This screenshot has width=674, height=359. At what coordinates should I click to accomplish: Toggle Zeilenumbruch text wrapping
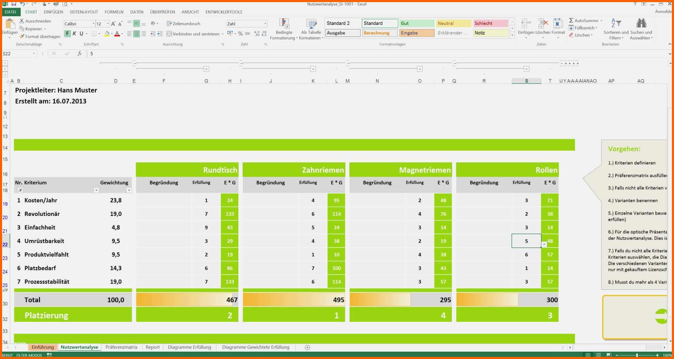183,23
